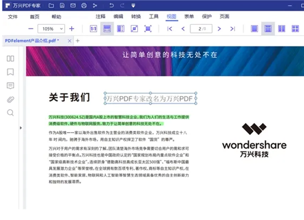The height and width of the screenshot is (220, 304).
Task: Zoom out with the minus button
Action: tap(31, 29)
